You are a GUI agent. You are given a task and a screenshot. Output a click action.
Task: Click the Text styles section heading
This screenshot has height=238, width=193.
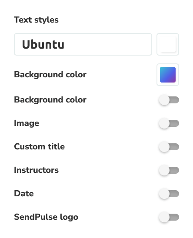[36, 20]
